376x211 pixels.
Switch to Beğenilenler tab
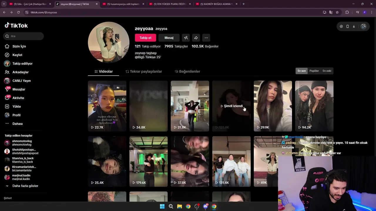[x=187, y=72]
